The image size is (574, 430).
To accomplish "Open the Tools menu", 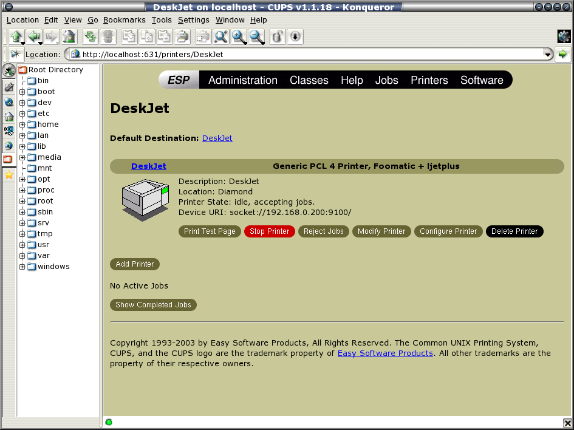I will tap(162, 20).
